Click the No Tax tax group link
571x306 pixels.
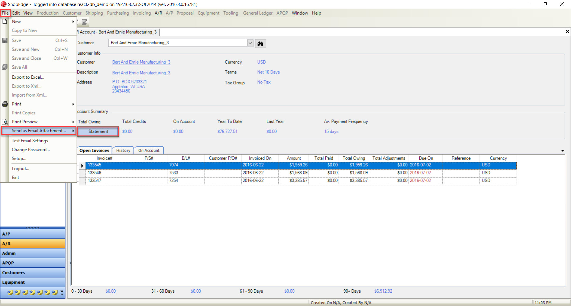pyautogui.click(x=264, y=82)
